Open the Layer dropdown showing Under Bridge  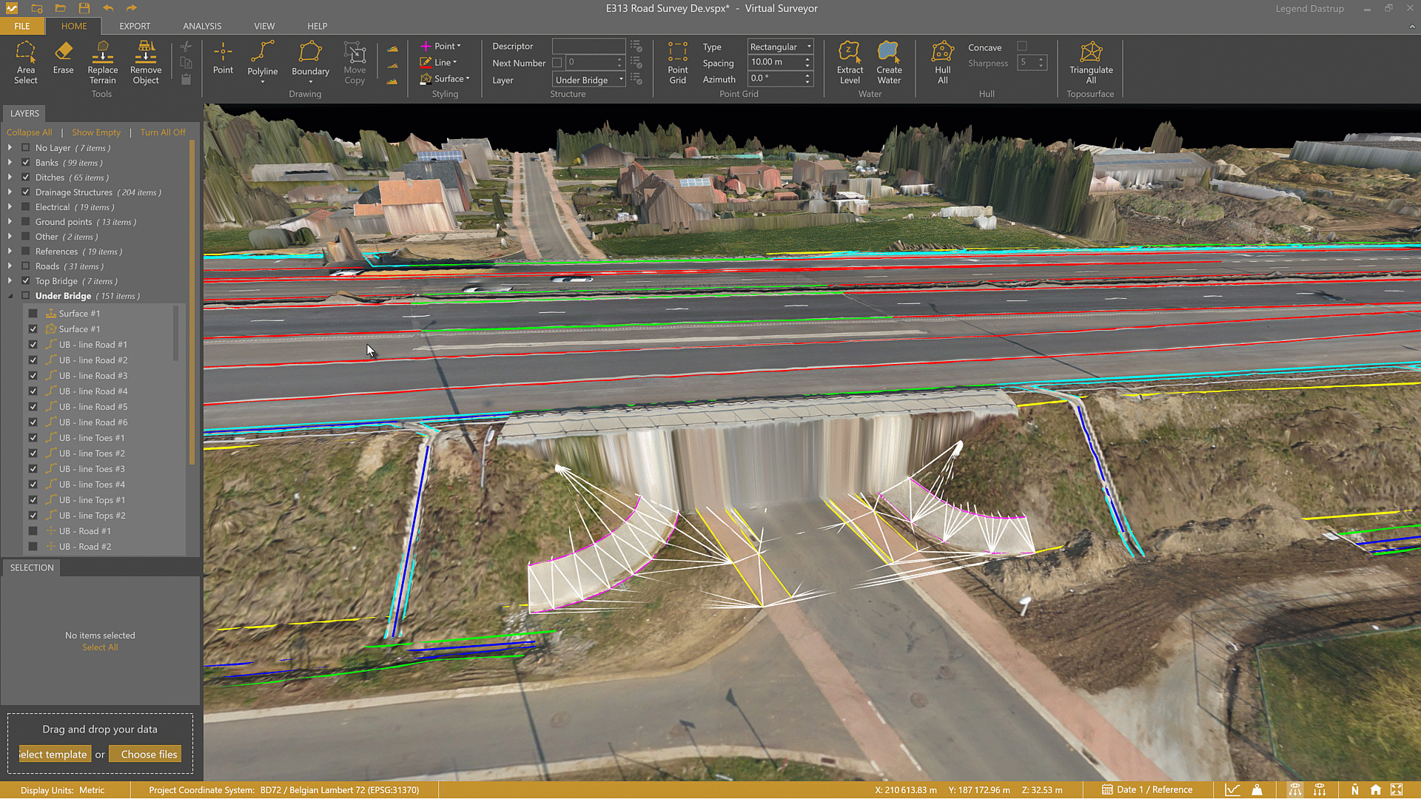point(622,79)
